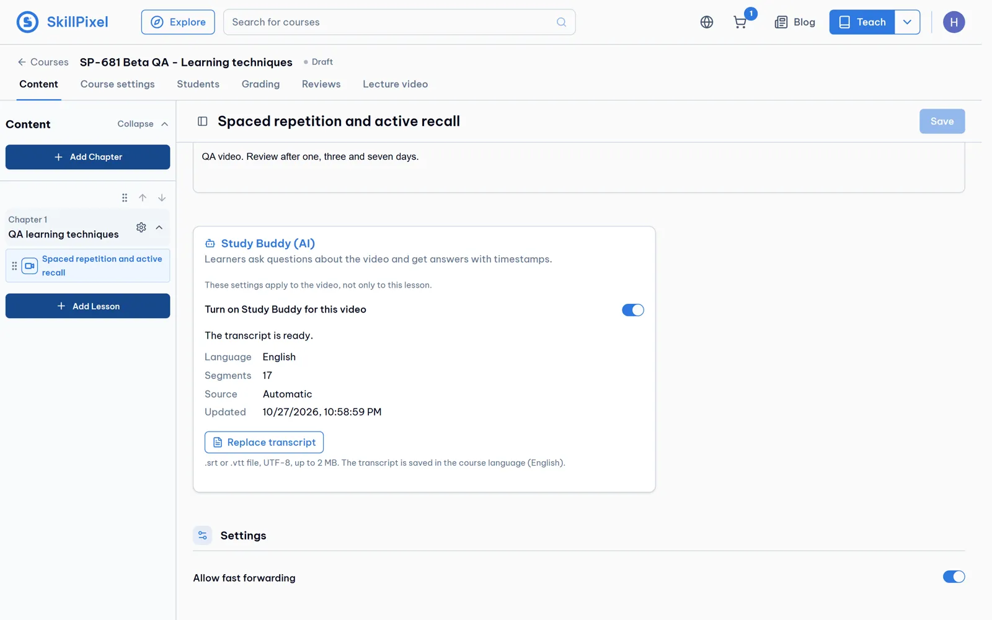This screenshot has height=620, width=992.
Task: Select the Content tab
Action: [38, 84]
